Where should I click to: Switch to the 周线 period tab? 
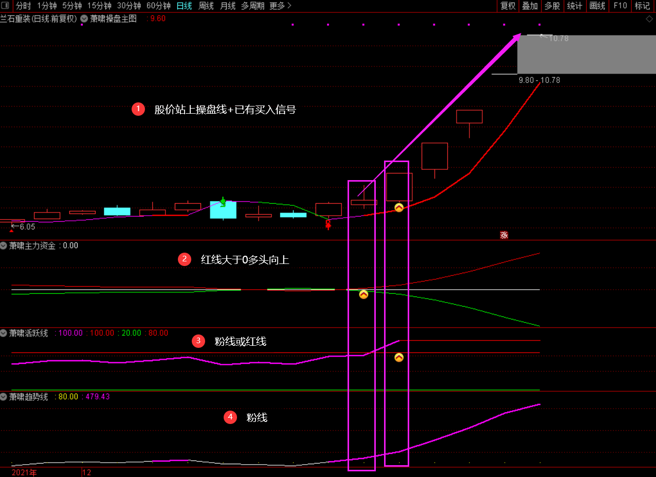click(206, 6)
